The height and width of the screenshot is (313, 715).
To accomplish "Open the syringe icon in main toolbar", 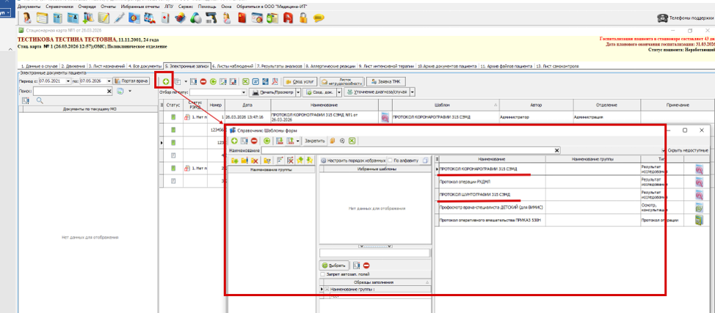I will pyautogui.click(x=120, y=18).
